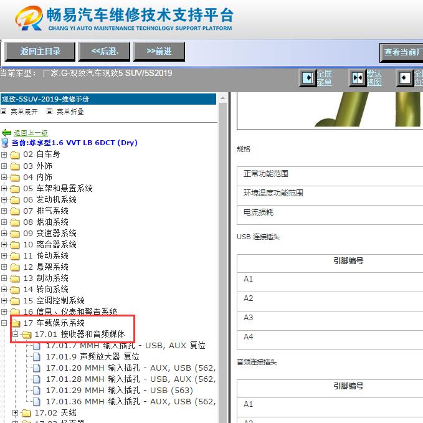
Task: Expand the 02 白车身 node
Action: pos(4,154)
